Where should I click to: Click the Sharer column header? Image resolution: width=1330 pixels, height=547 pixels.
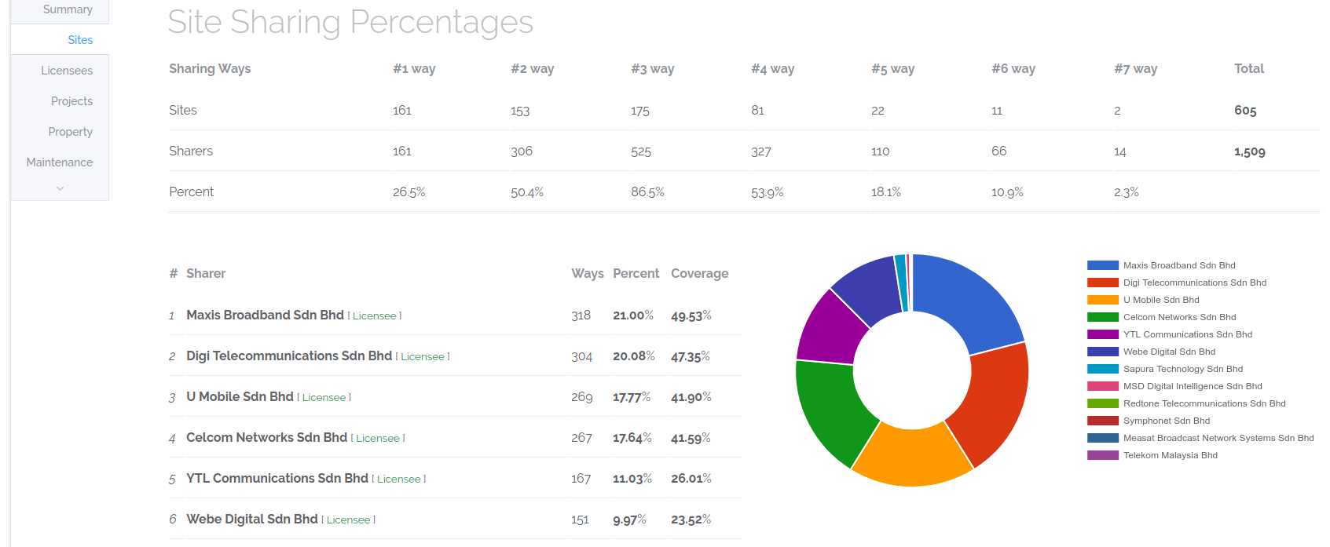pos(206,273)
